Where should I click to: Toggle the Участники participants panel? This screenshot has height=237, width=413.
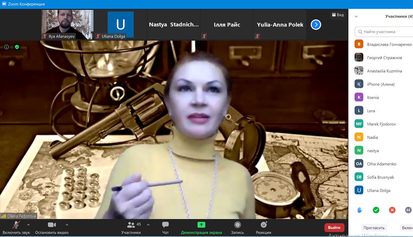pyautogui.click(x=131, y=228)
